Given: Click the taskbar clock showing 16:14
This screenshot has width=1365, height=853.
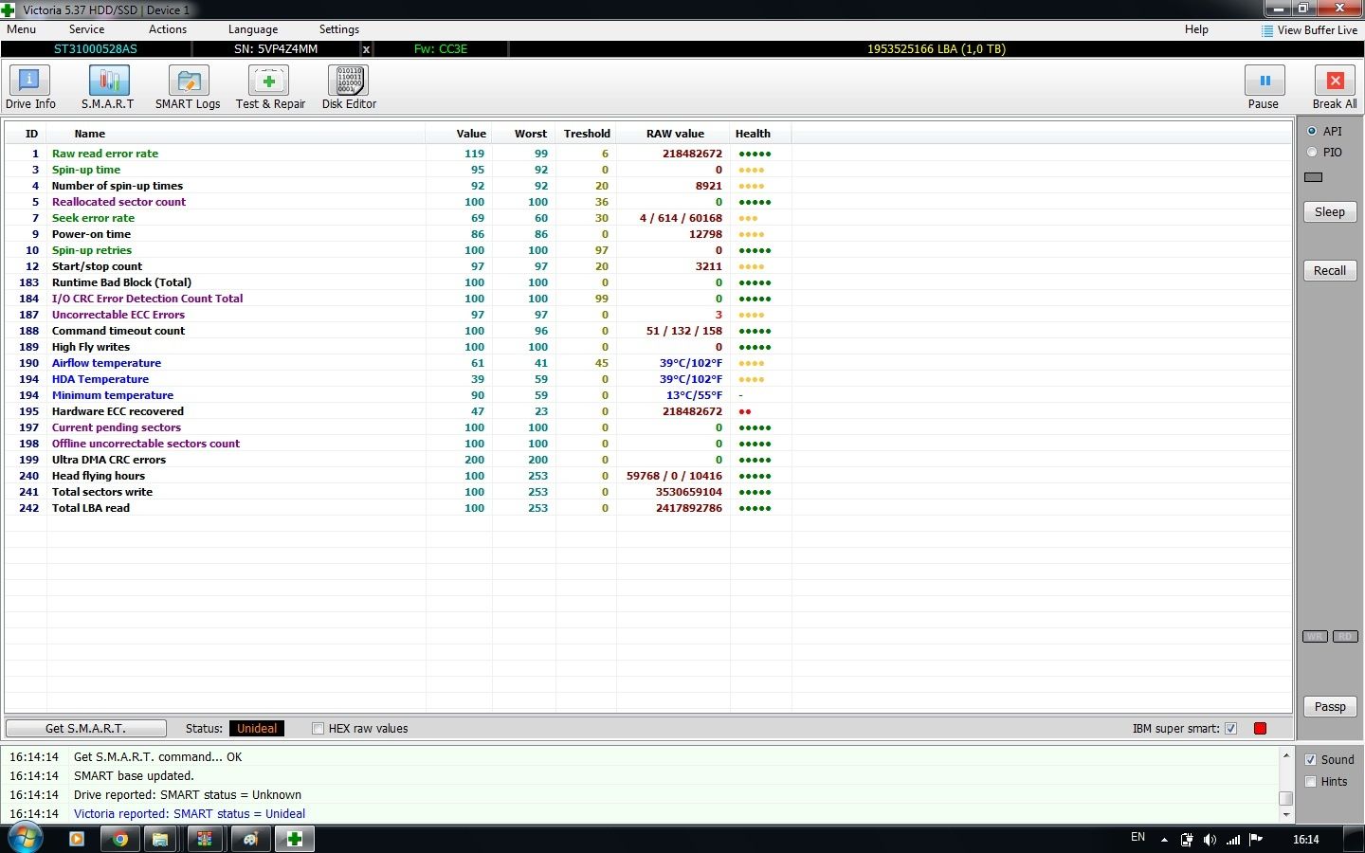Looking at the screenshot, I should click(1305, 839).
